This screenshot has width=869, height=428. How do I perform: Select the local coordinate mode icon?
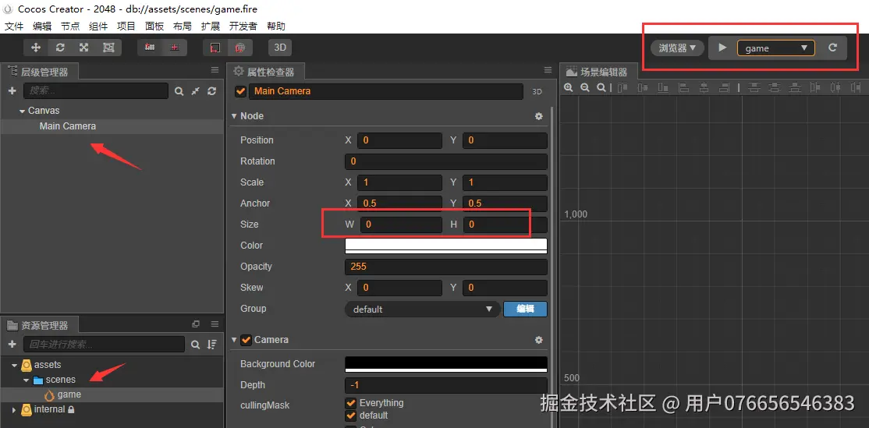click(215, 48)
